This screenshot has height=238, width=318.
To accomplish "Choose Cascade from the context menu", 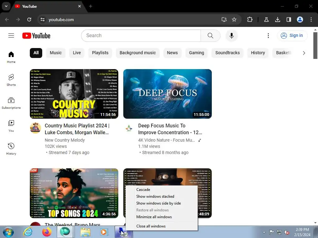I will click(161, 190).
